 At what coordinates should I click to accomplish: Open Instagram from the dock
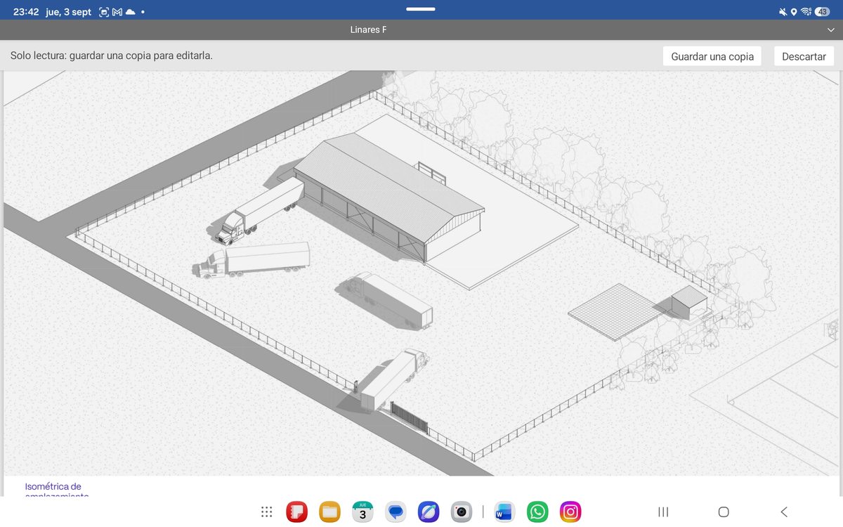pos(570,512)
